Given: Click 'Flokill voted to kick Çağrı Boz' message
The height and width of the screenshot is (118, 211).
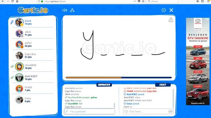Looking at the screenshot, I should point(140,91).
